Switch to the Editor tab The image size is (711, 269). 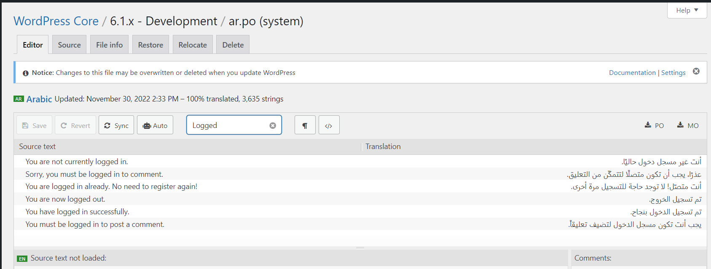(33, 45)
